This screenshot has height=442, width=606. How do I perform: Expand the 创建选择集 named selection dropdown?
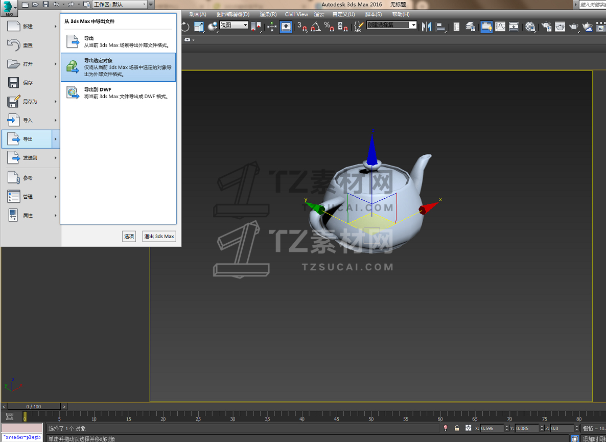pyautogui.click(x=391, y=25)
